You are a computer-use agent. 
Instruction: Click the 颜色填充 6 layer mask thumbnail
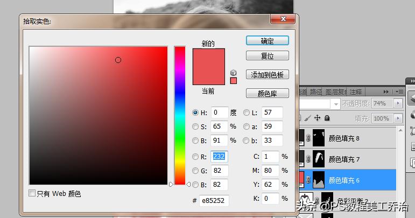(319, 180)
